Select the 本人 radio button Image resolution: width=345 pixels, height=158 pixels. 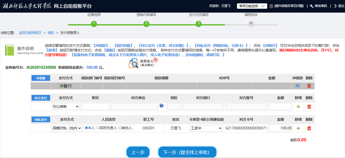click(x=87, y=128)
